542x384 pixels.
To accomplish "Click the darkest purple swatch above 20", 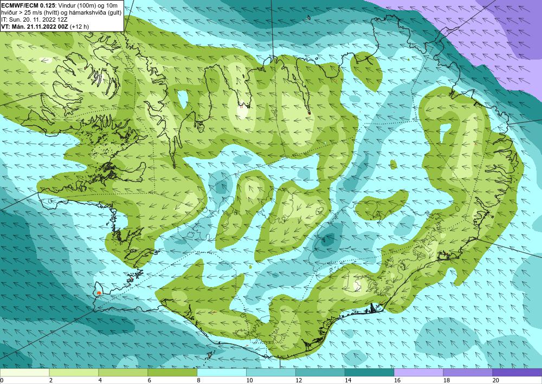I will click(x=517, y=373).
